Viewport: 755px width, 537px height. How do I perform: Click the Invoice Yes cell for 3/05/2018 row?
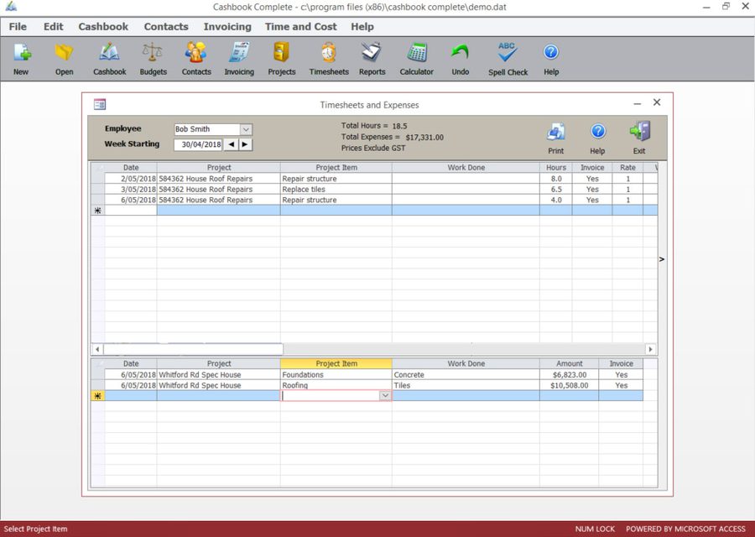click(592, 190)
